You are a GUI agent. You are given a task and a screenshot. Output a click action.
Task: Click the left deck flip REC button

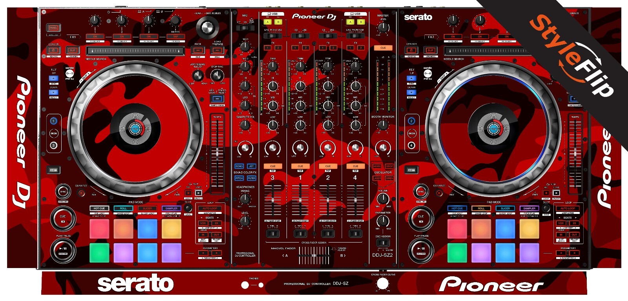(x=188, y=193)
